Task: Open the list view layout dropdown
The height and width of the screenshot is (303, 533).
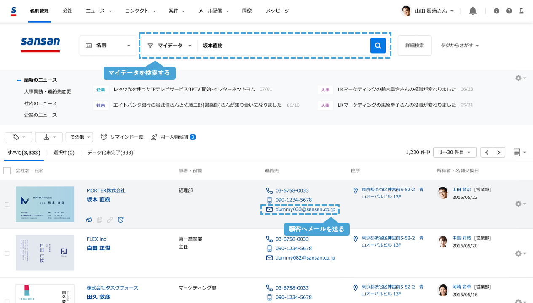Action: 520,153
